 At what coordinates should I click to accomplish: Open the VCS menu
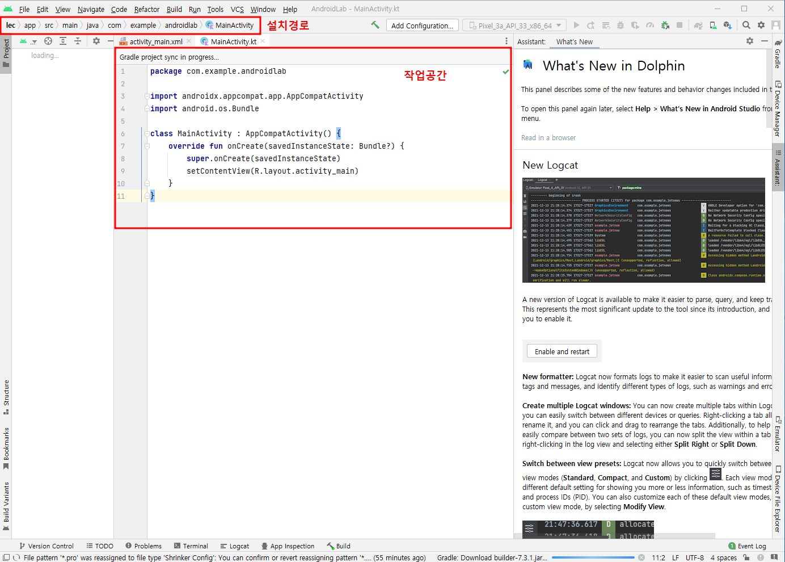(x=237, y=9)
